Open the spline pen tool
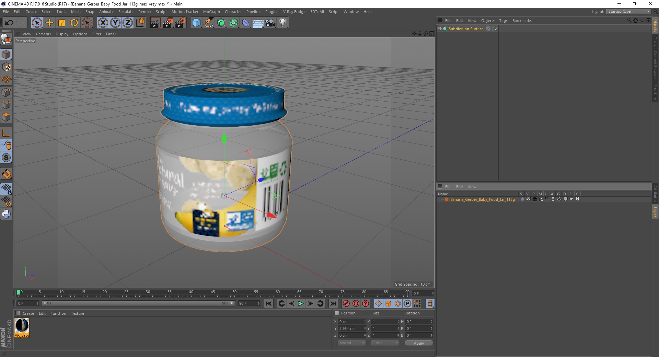 tap(209, 23)
